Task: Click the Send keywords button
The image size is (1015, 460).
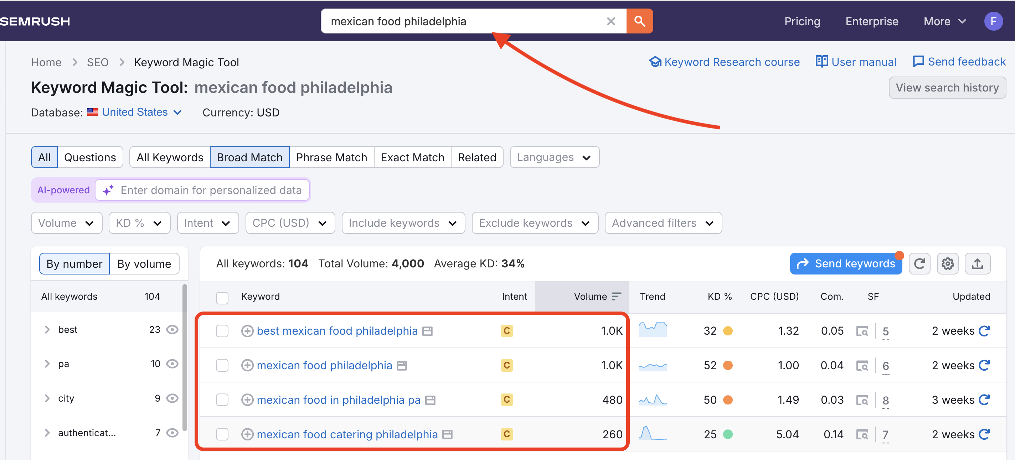Action: 846,263
